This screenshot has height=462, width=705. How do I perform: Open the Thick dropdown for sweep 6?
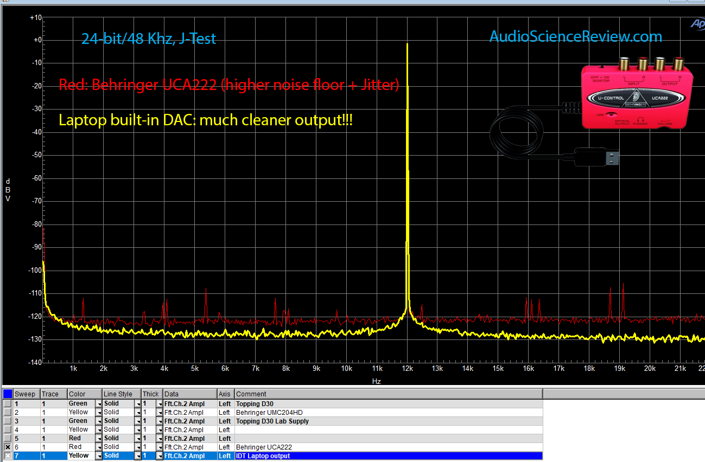160,447
